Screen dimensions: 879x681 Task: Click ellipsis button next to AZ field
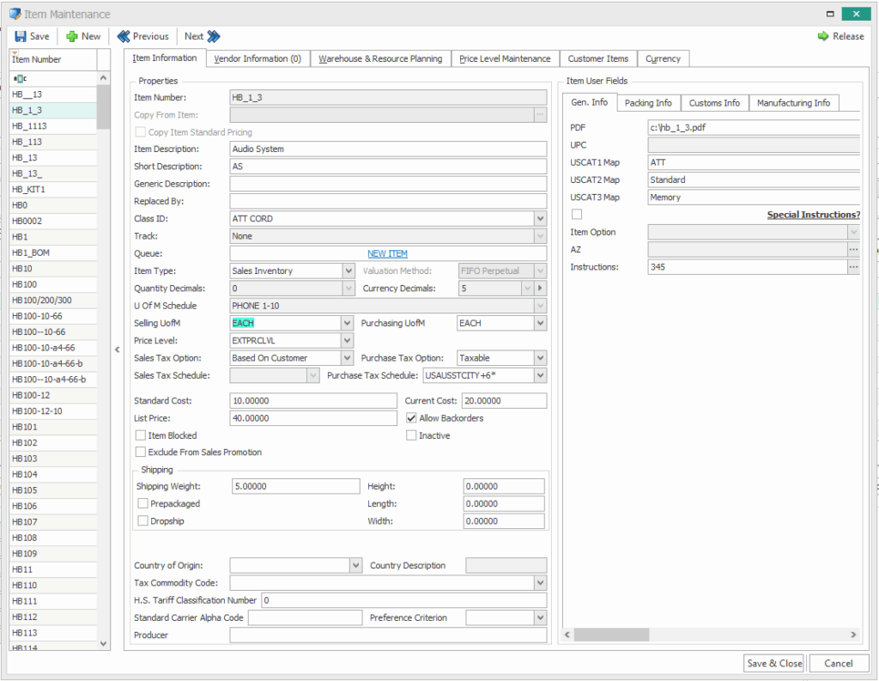pos(853,249)
